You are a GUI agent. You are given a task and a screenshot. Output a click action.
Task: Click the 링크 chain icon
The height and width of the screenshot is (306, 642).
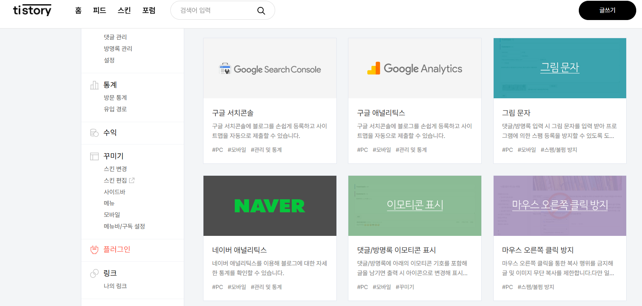tap(94, 273)
